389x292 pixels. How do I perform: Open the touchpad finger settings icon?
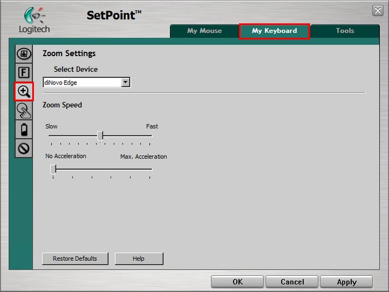(x=24, y=110)
